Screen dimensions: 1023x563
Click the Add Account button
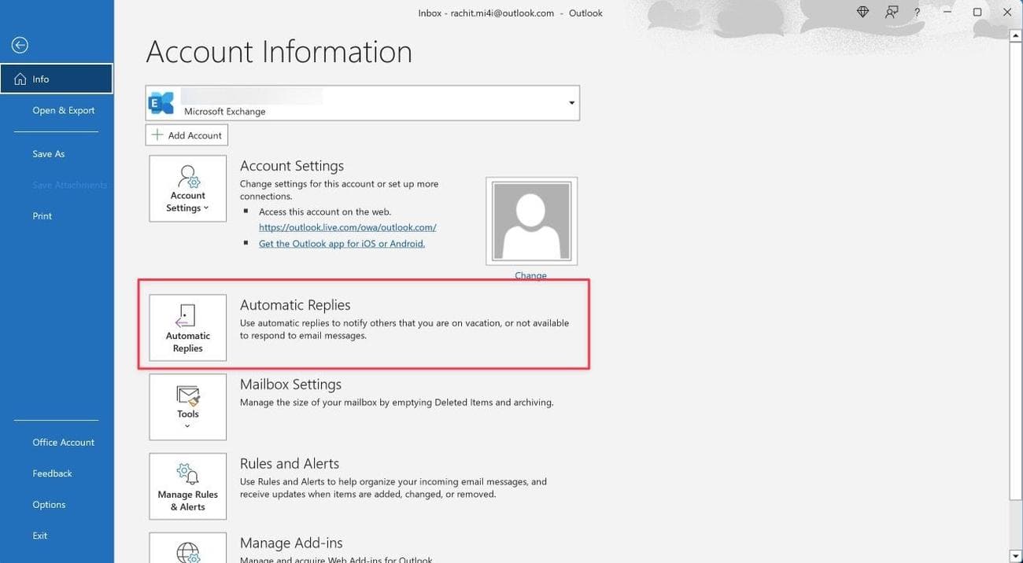[187, 135]
